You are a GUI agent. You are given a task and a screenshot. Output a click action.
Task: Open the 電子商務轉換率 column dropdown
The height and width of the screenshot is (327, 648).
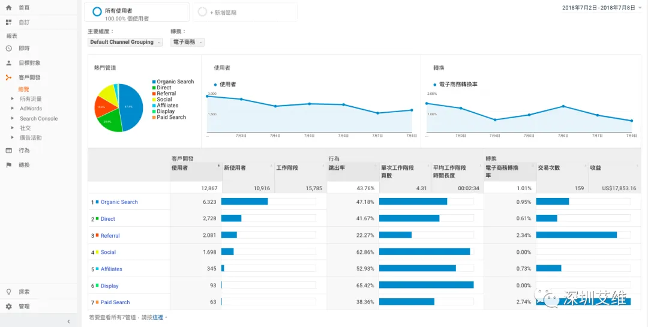tap(533, 166)
